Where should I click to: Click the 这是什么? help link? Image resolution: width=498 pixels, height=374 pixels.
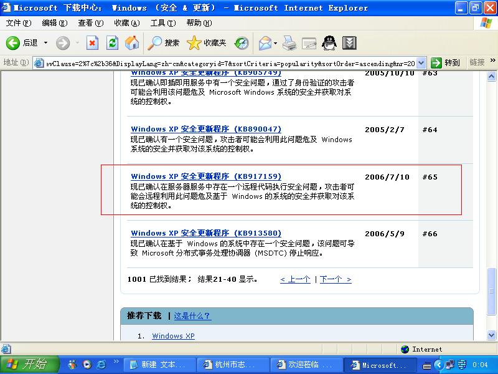192,316
